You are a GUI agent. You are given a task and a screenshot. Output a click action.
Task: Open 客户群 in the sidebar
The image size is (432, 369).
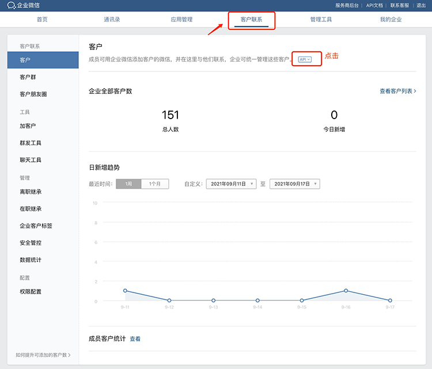coord(28,77)
